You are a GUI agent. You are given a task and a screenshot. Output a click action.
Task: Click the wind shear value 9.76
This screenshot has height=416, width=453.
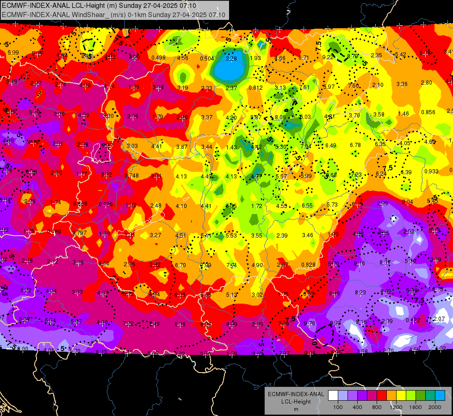tap(309, 324)
